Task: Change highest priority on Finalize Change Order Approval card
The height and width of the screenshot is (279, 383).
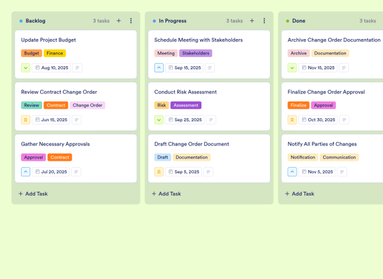Action: pos(292,120)
